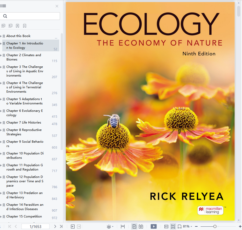Click the page number box showing 1/1653
The image size is (242, 230).
click(x=35, y=226)
